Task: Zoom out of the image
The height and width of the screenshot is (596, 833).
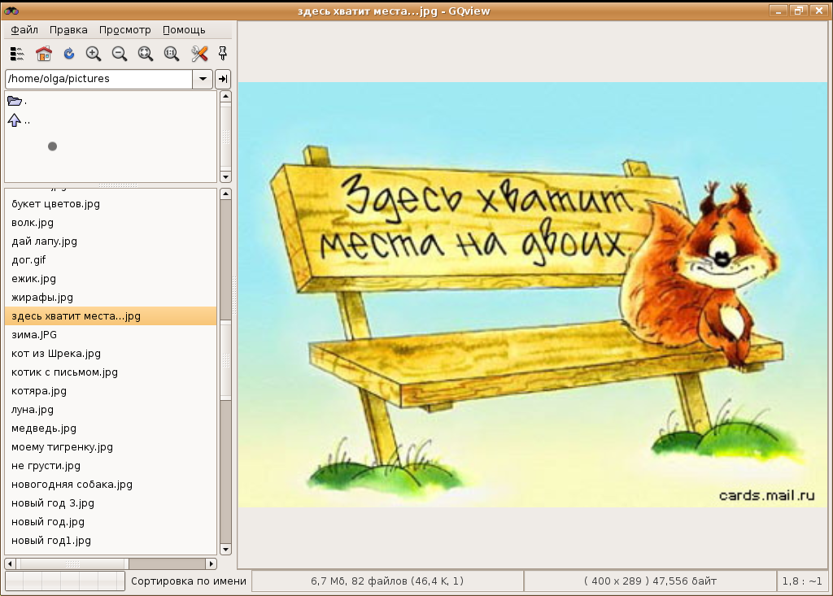Action: coord(120,54)
